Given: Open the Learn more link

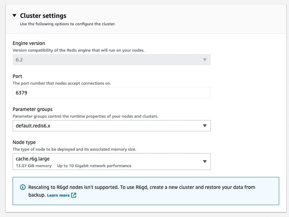Looking at the screenshot, I should 58,195.
